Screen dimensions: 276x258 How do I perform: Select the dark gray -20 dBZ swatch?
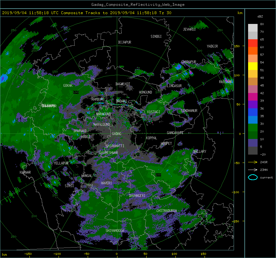(253, 151)
